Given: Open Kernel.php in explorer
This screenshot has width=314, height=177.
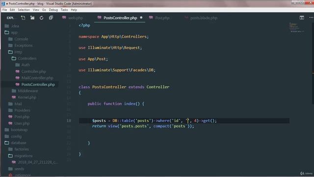Looking at the screenshot, I should [x=27, y=97].
